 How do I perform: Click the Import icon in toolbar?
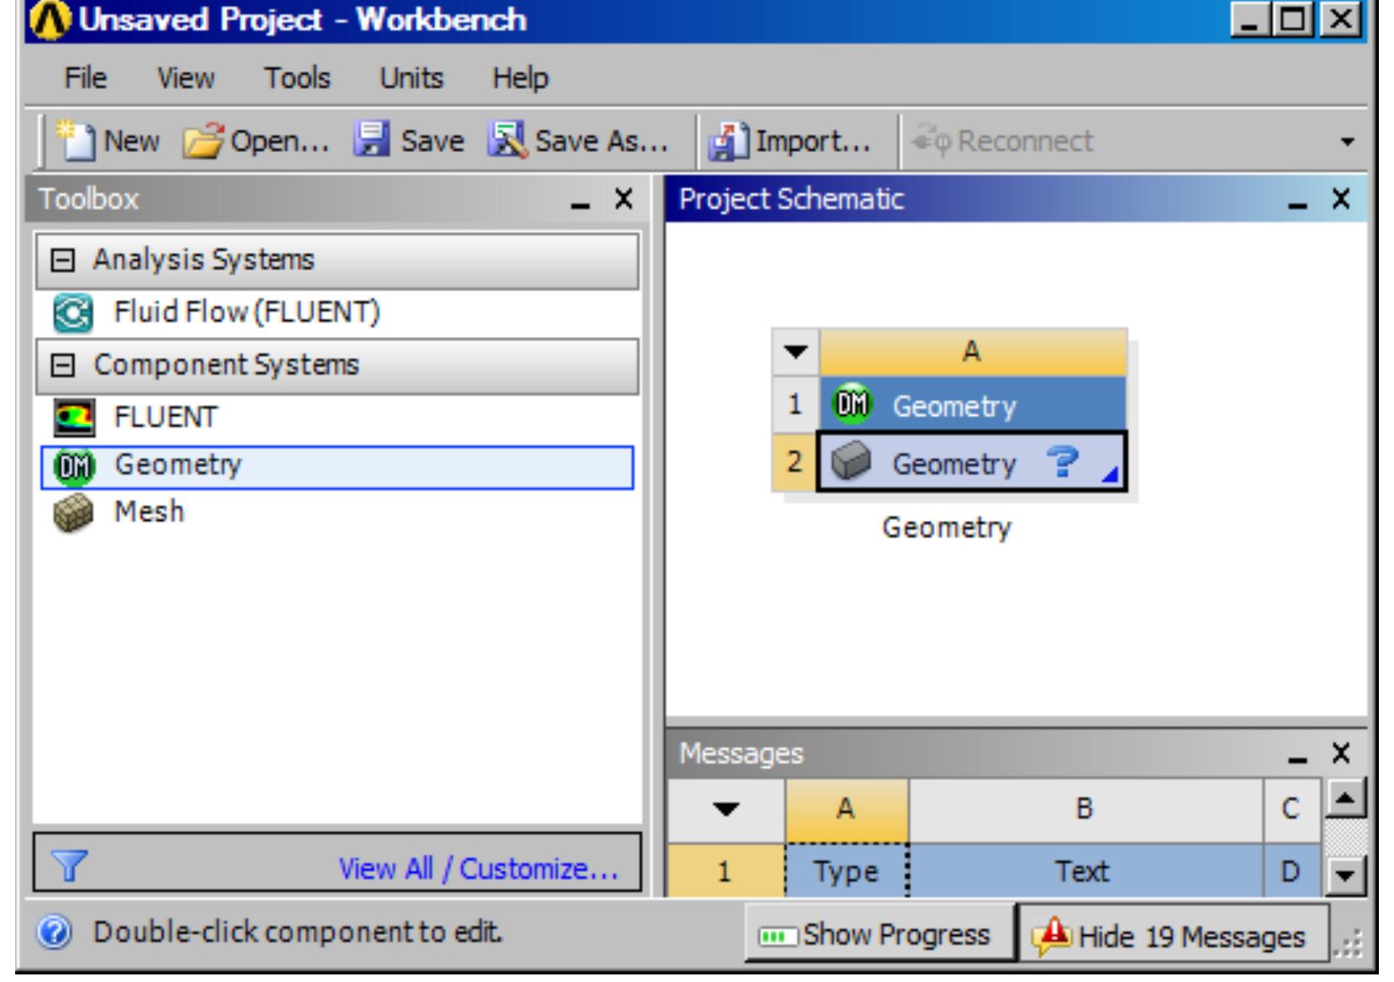point(728,142)
